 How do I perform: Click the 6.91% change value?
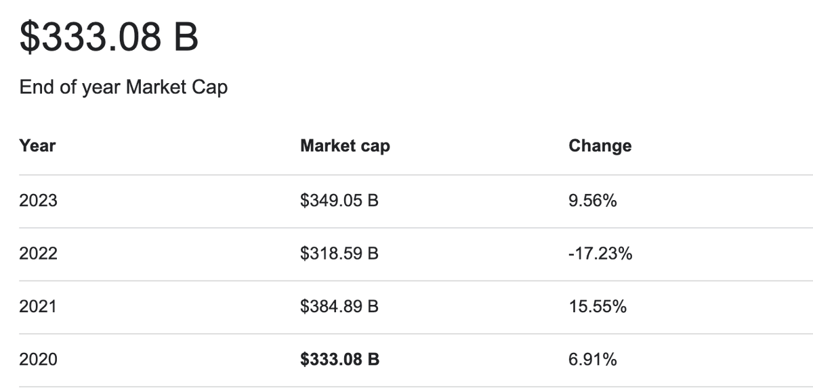(593, 360)
